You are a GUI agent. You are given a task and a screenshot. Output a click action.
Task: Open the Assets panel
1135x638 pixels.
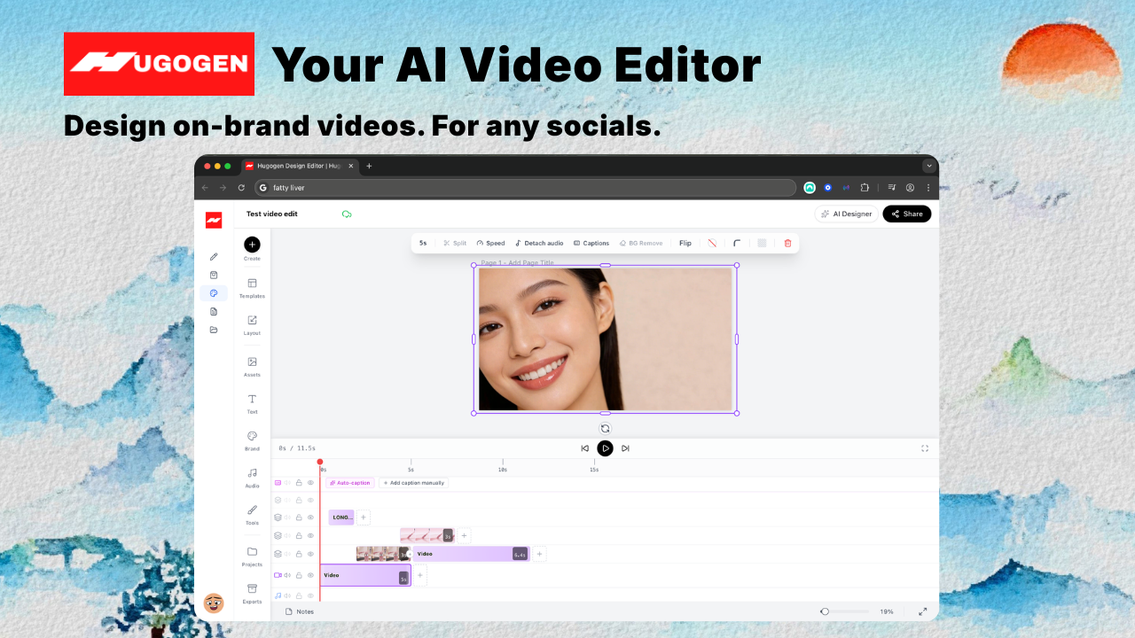(252, 367)
